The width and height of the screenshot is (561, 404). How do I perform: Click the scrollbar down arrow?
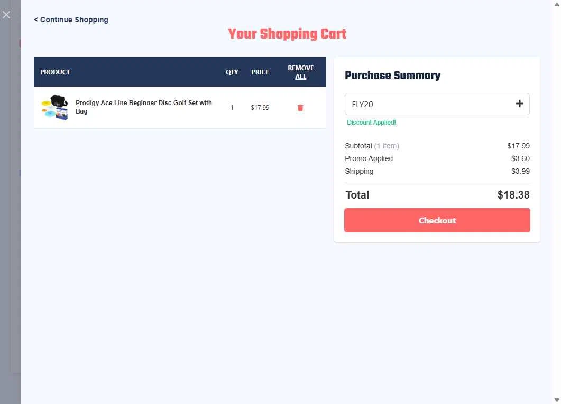point(557,400)
